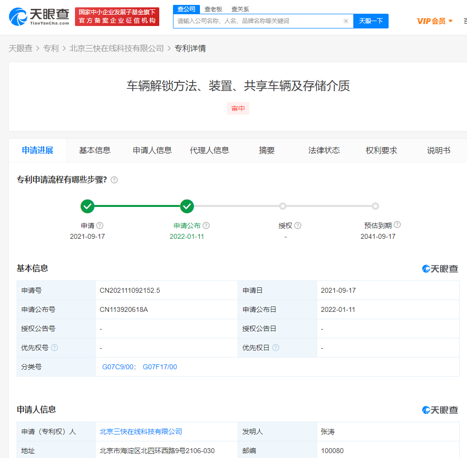
Task: Open applicant link 北京三快在线科技有限公司 in table
Action: (141, 432)
